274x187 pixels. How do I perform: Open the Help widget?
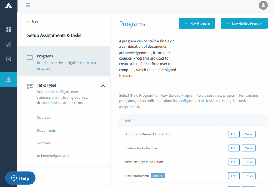tap(20, 178)
